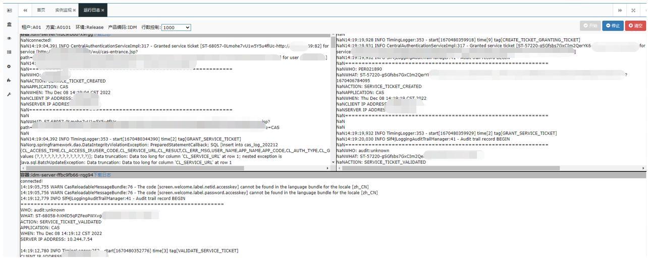The image size is (648, 260).
Task: Download log for container idm-server x9rgg
Action: tap(101, 35)
